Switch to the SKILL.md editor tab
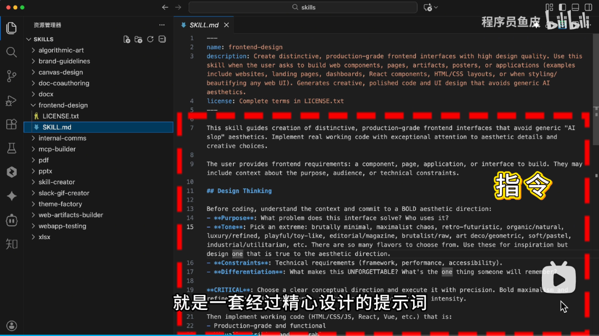This screenshot has width=599, height=336. (205, 24)
